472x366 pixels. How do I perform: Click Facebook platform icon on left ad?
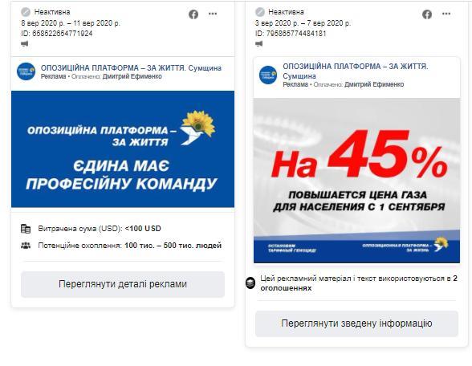click(193, 14)
